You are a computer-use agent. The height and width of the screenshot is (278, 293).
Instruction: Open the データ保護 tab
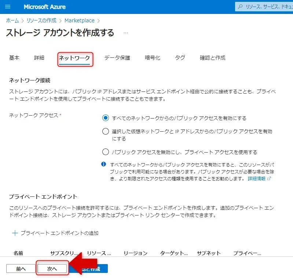pyautogui.click(x=117, y=58)
